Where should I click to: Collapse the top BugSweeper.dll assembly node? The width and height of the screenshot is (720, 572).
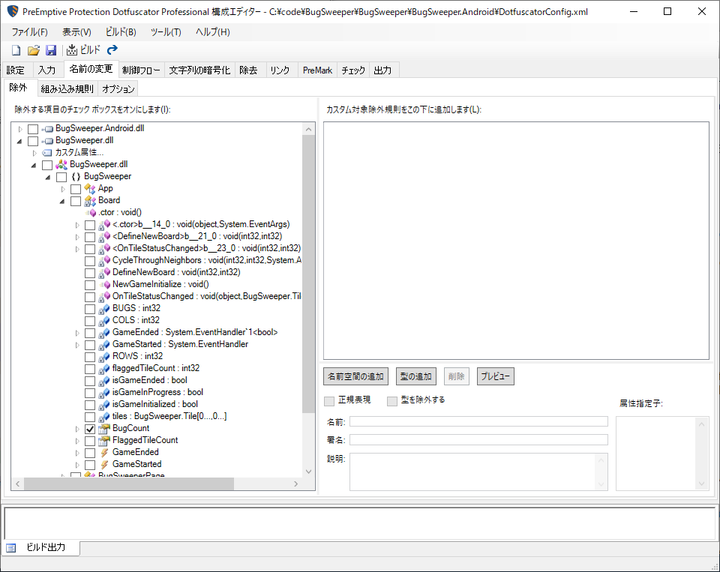click(19, 141)
